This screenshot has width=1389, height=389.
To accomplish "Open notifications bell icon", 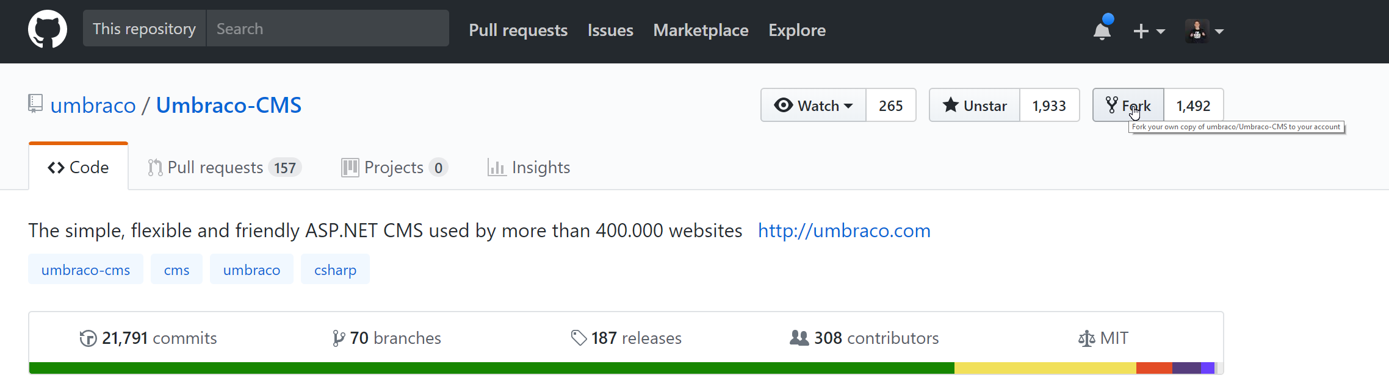I will (x=1102, y=30).
